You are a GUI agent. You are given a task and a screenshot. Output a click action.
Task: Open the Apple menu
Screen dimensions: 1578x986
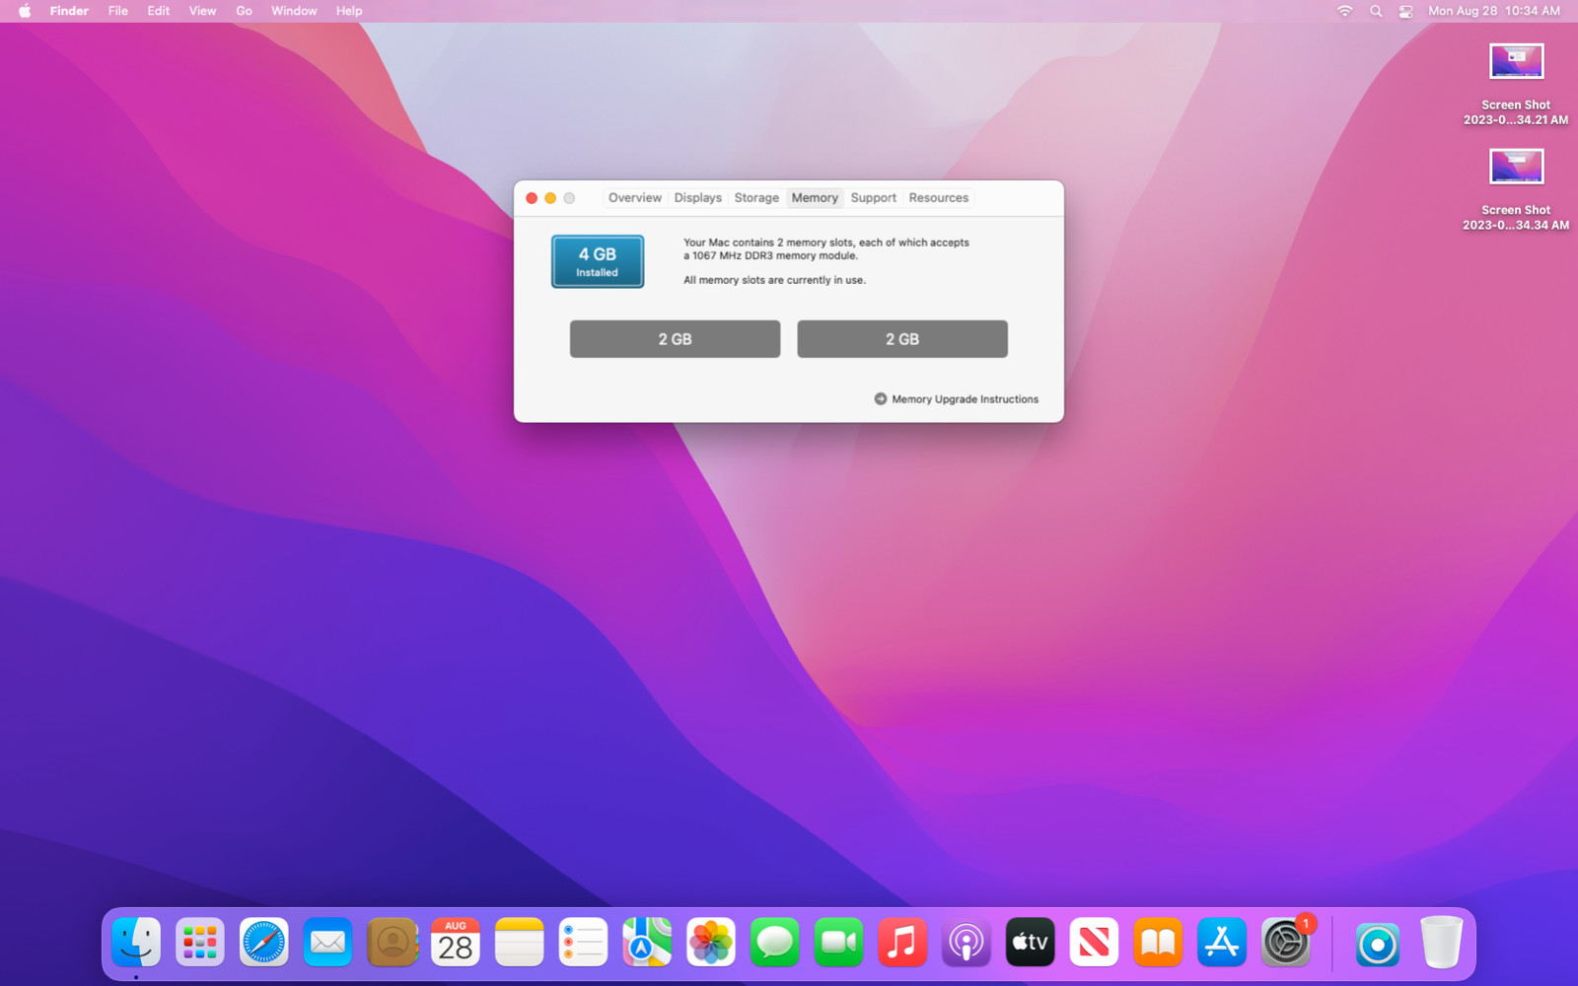[x=25, y=11]
